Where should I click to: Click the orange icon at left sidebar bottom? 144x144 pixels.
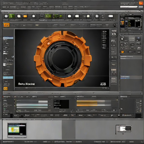(6, 88)
